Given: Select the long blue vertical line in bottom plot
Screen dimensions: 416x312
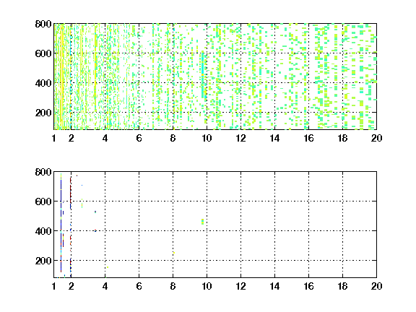Looking at the screenshot, I should click(61, 223).
